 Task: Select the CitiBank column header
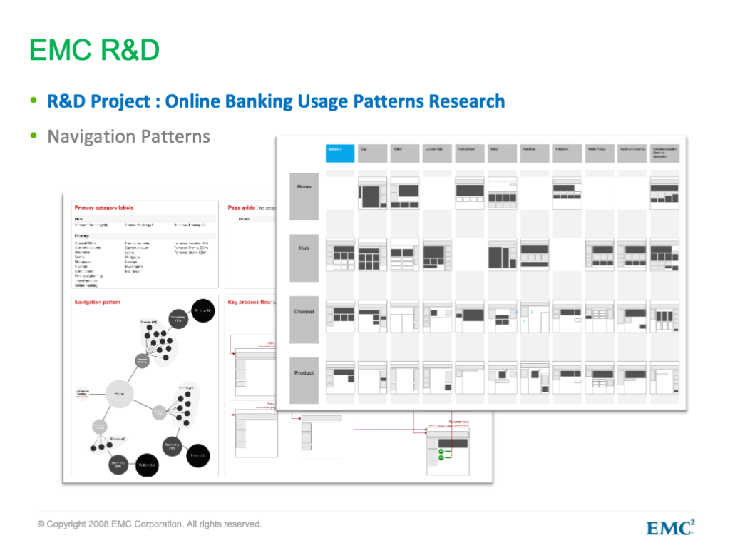click(567, 153)
